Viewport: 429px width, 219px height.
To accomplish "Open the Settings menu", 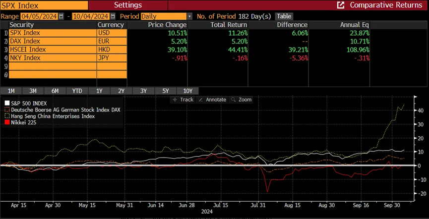I will (127, 5).
